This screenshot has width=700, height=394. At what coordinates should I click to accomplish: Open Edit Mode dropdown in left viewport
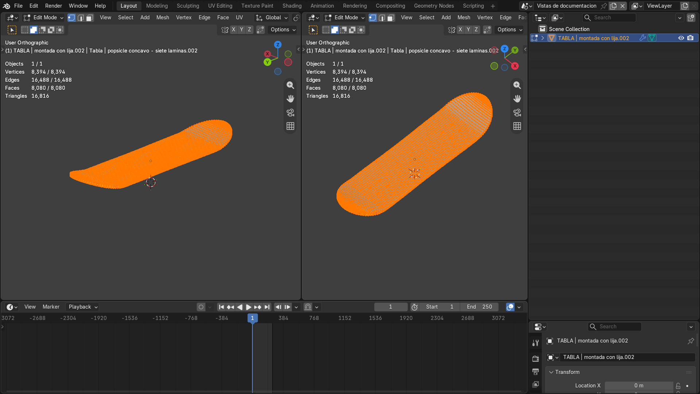43,18
